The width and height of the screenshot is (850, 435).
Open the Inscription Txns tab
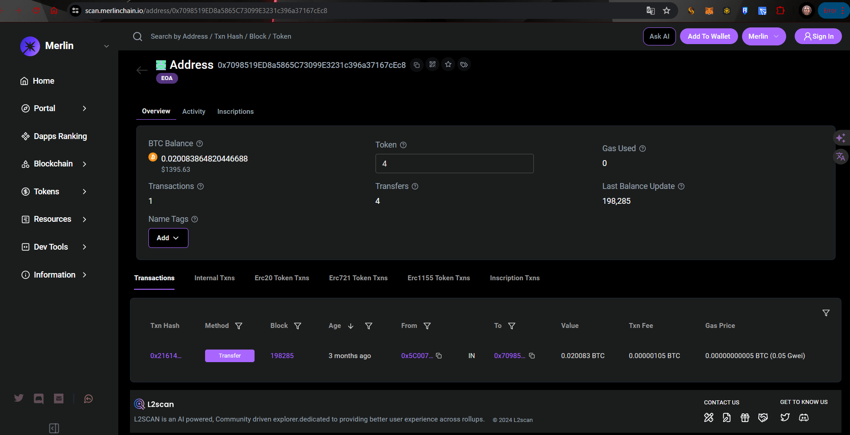515,278
